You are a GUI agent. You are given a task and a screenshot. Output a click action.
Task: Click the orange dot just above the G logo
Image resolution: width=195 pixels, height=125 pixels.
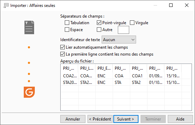29,81
